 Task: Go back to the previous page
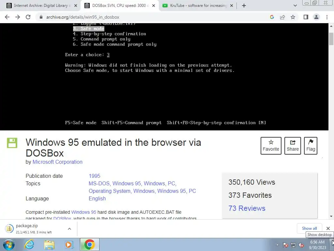(7, 17)
